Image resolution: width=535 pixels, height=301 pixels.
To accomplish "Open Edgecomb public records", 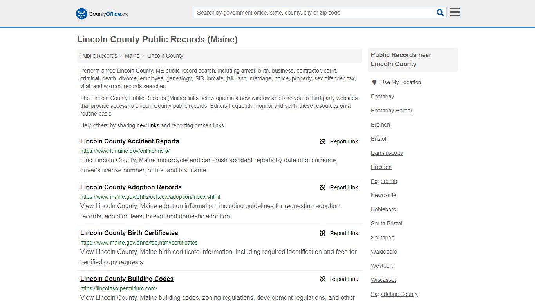I will coord(384,181).
